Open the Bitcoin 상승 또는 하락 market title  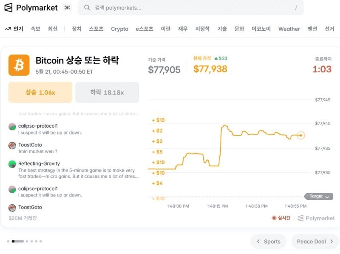point(77,60)
